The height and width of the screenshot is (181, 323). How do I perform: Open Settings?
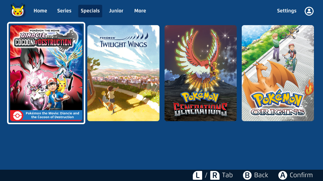click(287, 11)
